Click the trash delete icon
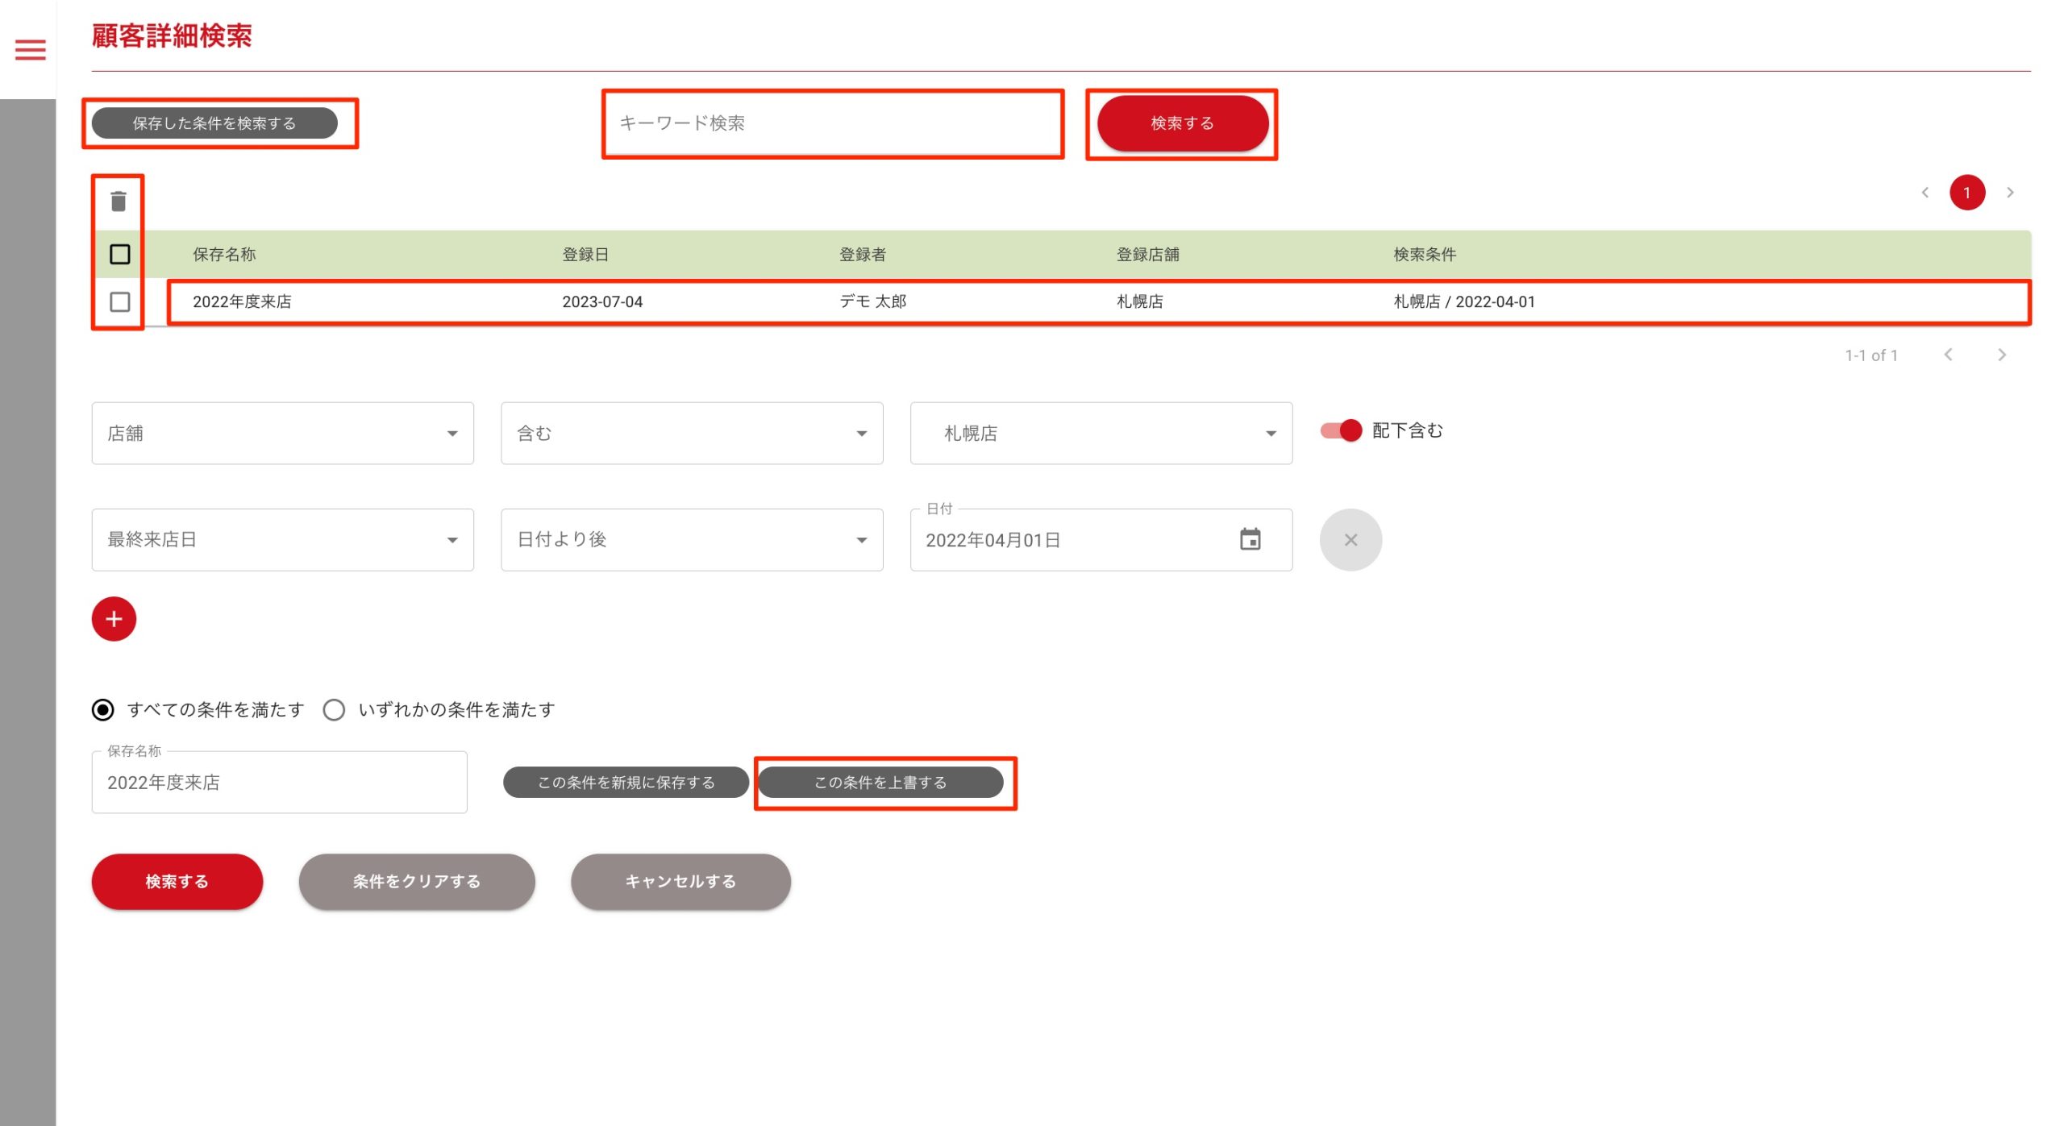 (x=119, y=201)
